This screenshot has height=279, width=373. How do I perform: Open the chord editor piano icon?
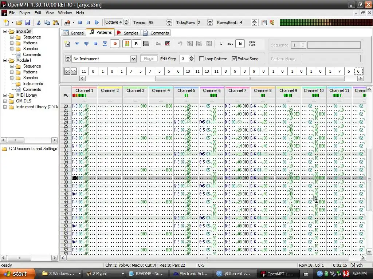pos(168,44)
